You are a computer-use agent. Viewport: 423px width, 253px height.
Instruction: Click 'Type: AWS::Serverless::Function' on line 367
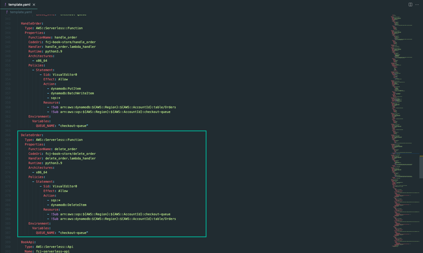(x=54, y=140)
